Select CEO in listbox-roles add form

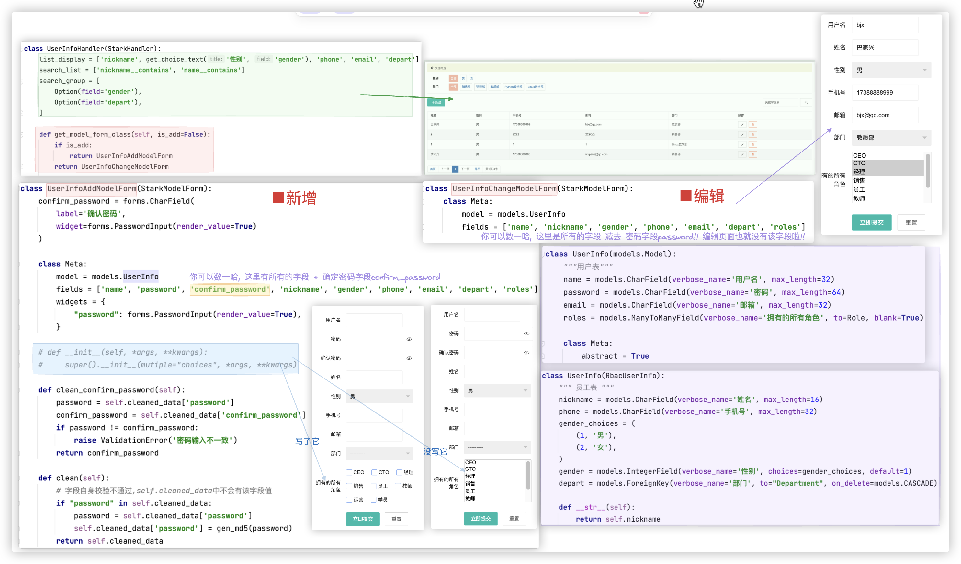pyautogui.click(x=495, y=462)
